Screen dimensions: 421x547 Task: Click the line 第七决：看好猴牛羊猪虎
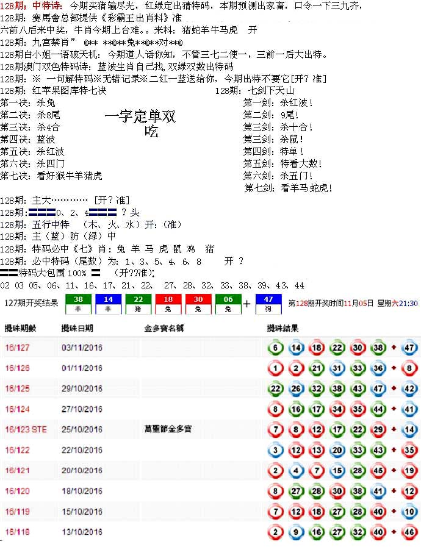coord(51,176)
